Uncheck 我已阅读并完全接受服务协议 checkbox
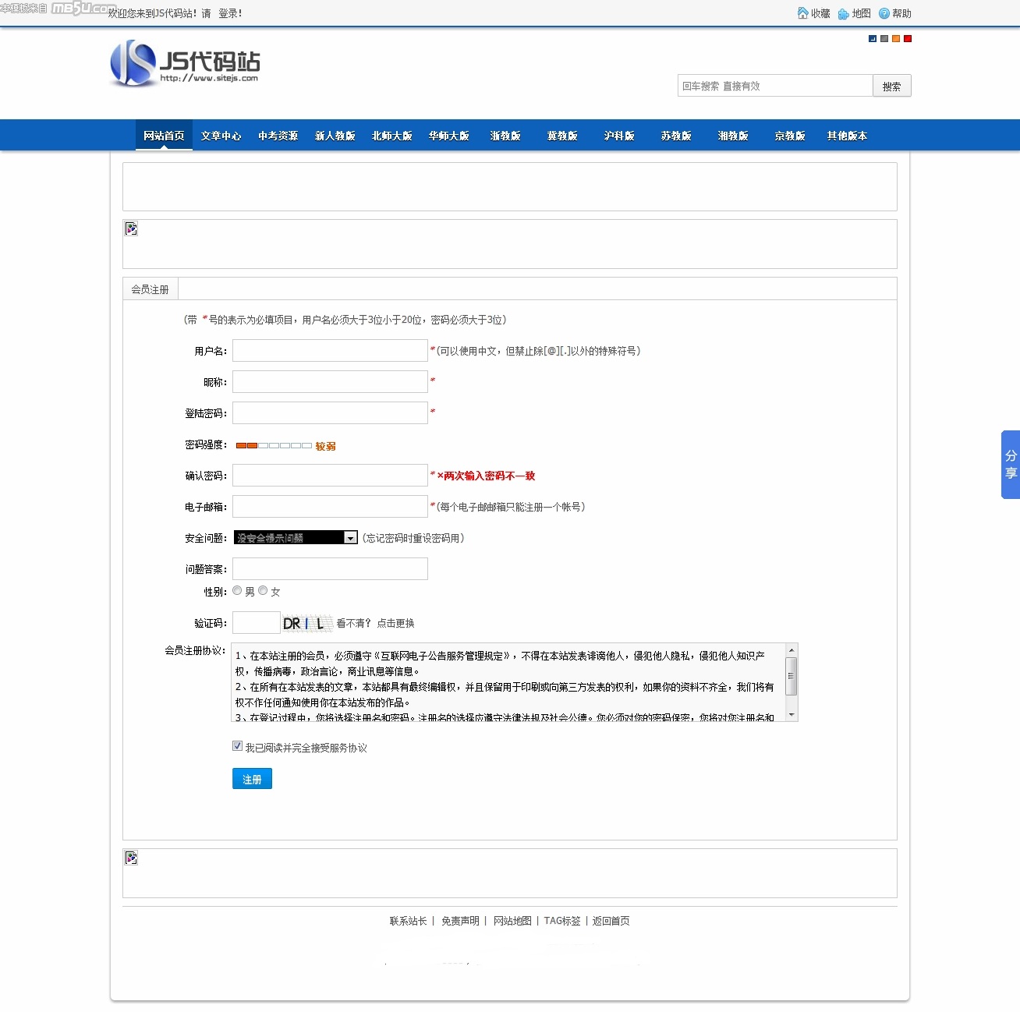1020x1012 pixels. (x=237, y=746)
